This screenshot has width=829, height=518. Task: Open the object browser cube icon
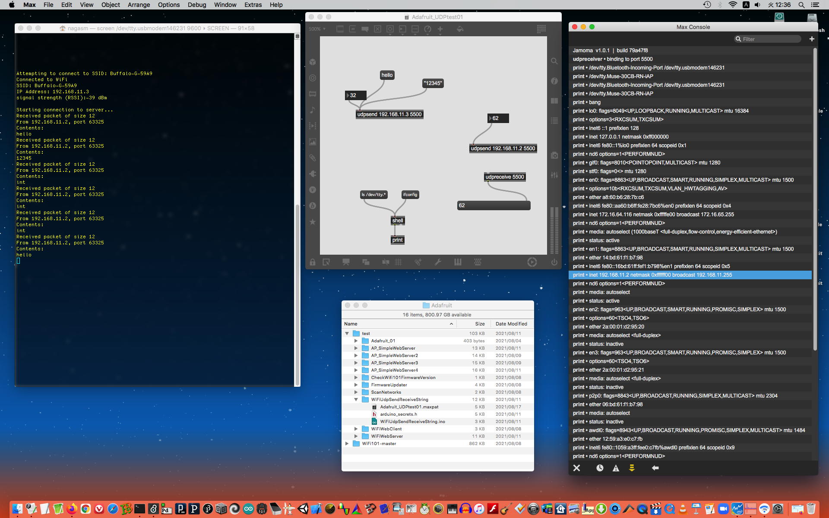click(x=313, y=62)
